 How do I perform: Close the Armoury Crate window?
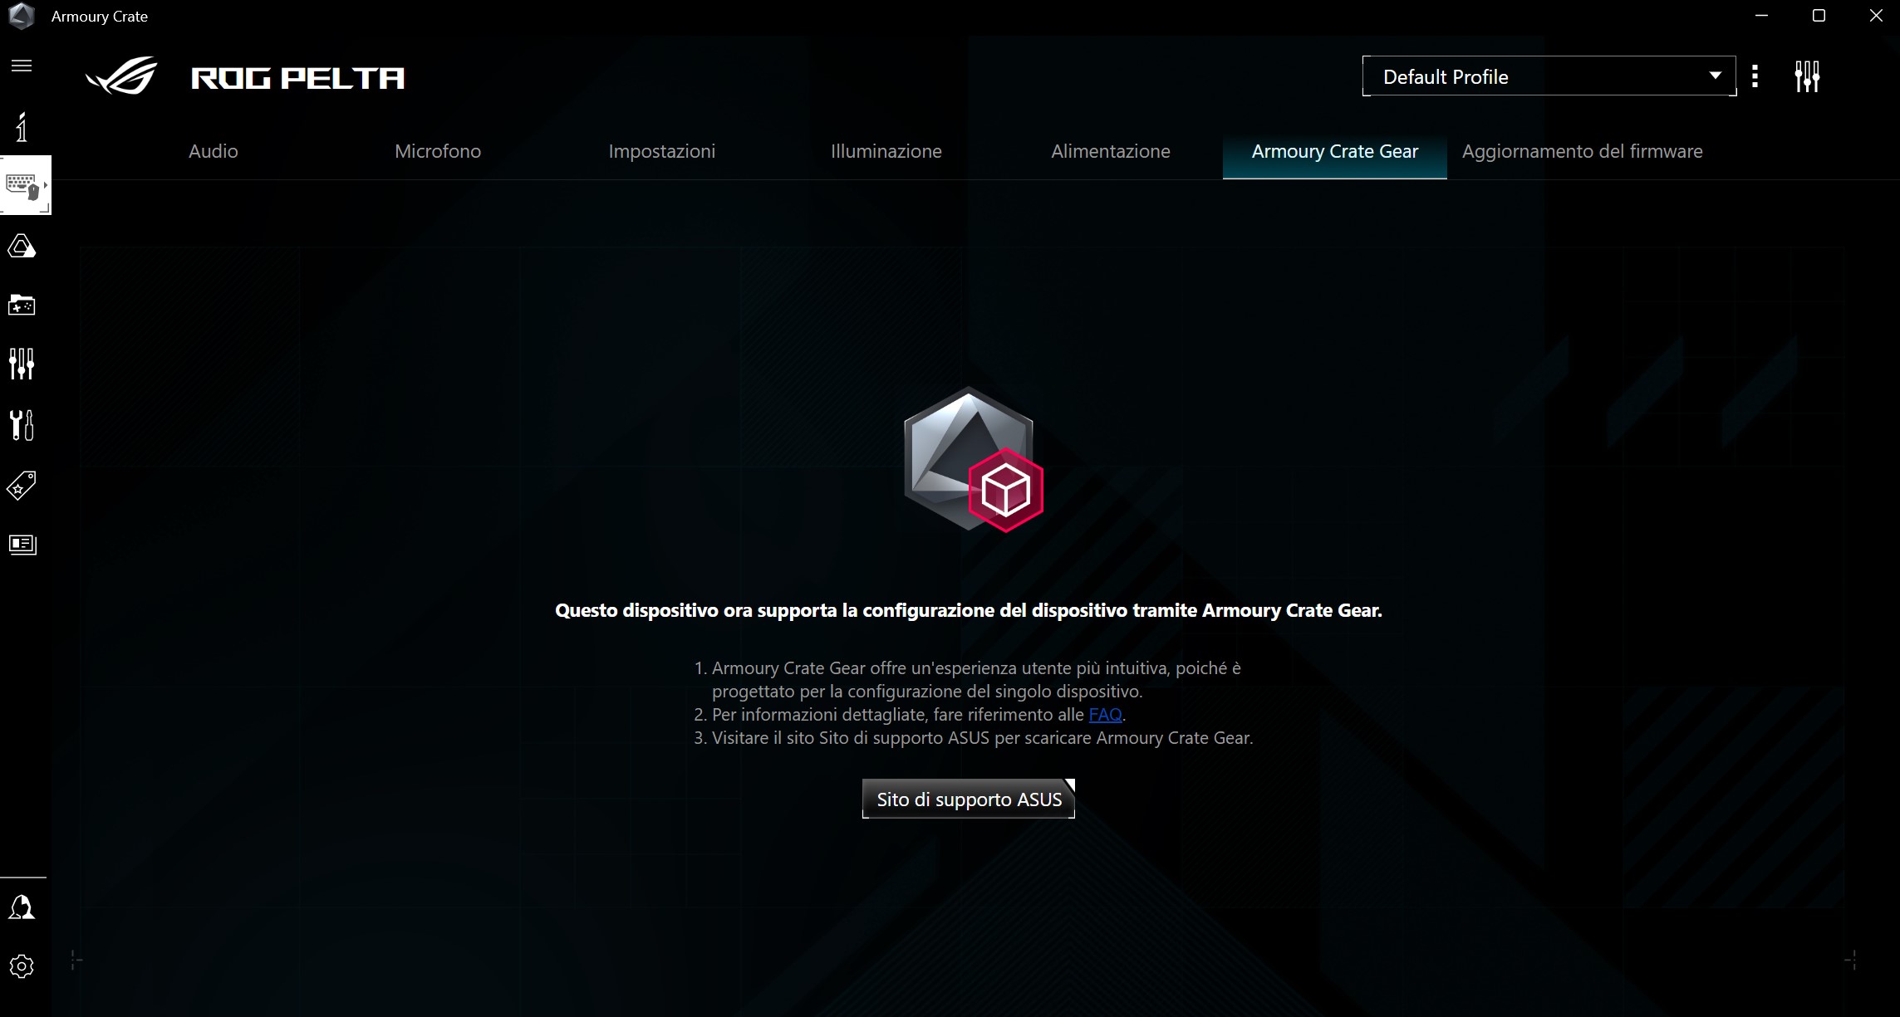(1876, 16)
